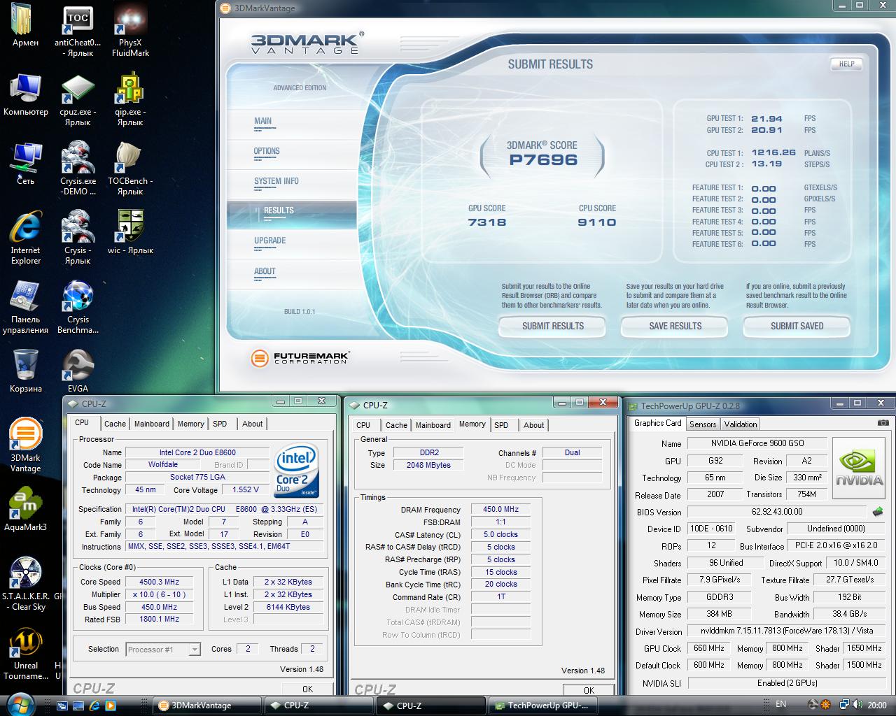The height and width of the screenshot is (716, 896).
Task: Open Mainboard tab in left CPU-Z window
Action: click(152, 424)
